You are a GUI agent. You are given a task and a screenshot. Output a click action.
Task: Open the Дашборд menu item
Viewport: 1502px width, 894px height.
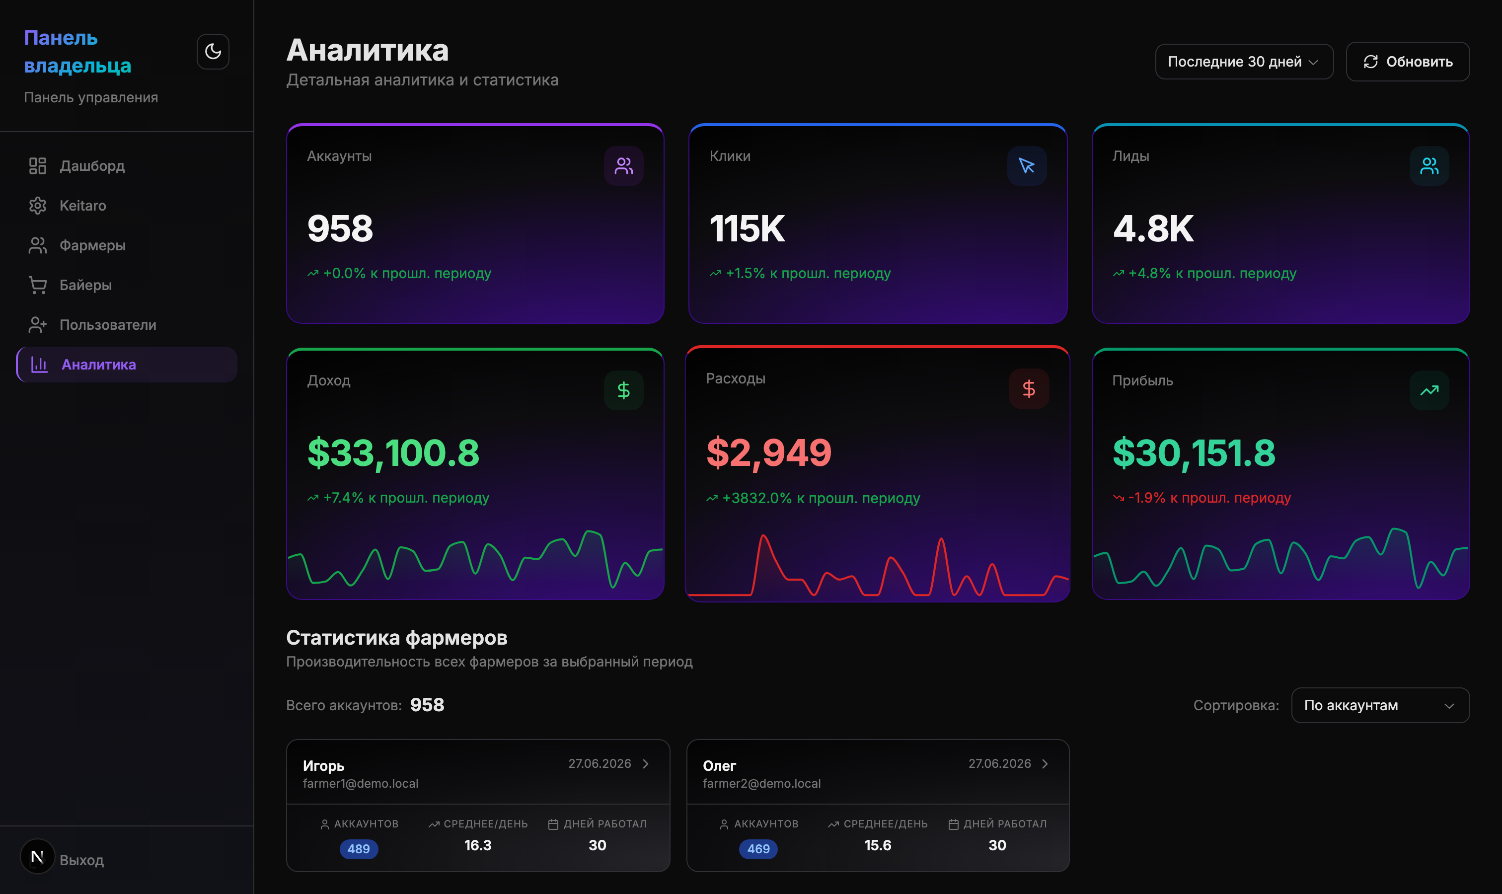pos(127,166)
